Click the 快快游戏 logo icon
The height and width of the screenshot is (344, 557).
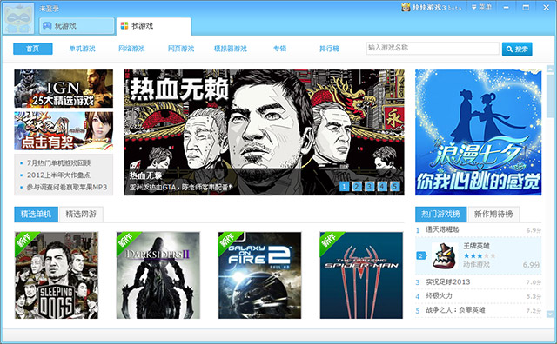406,7
